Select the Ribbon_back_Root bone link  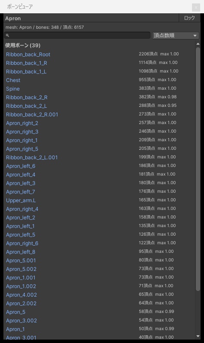tap(28, 55)
